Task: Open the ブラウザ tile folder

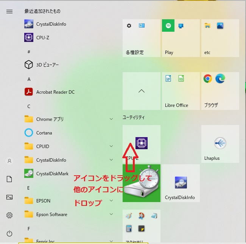Action: [220, 91]
